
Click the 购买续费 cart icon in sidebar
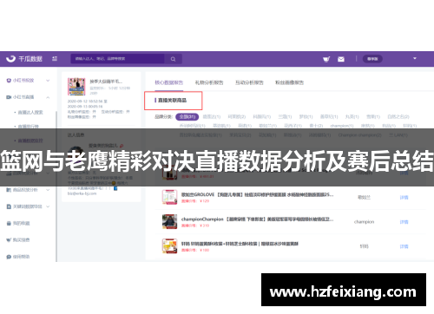point(9,239)
